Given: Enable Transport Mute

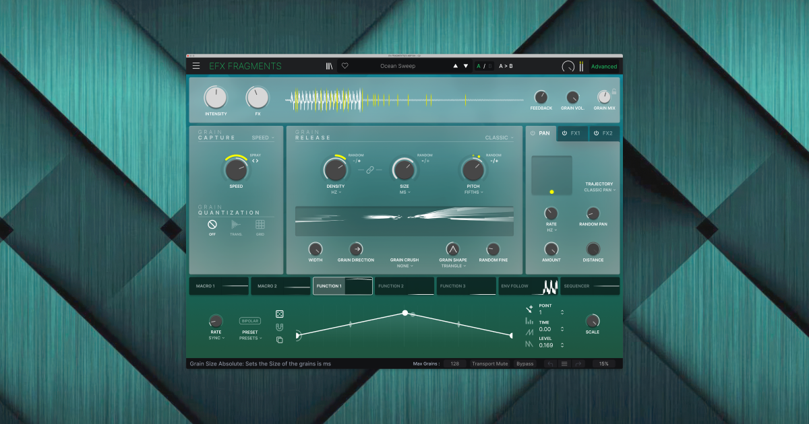Looking at the screenshot, I should [490, 363].
